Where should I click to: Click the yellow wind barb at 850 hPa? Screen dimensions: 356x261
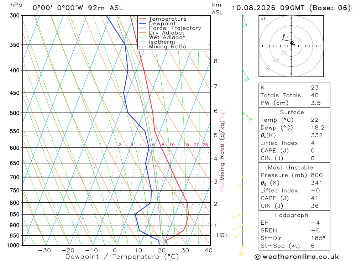[238, 216]
